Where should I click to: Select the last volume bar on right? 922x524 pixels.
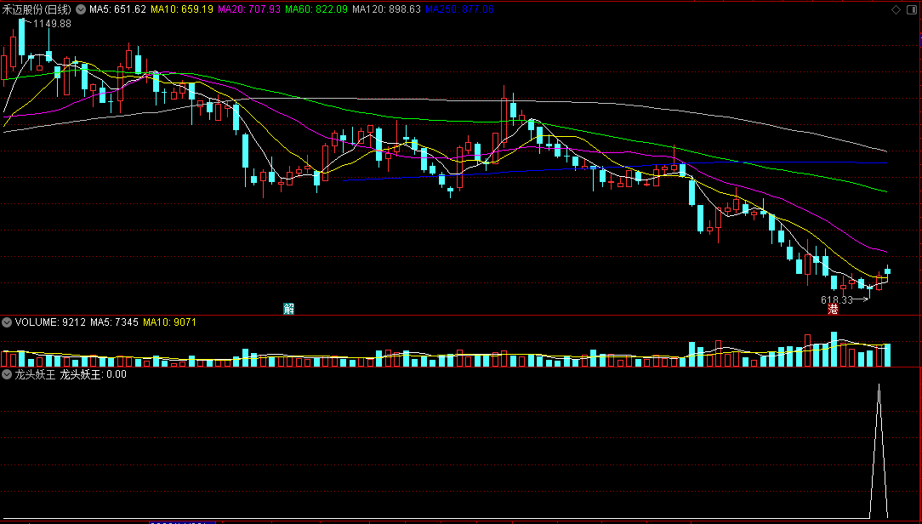point(888,356)
